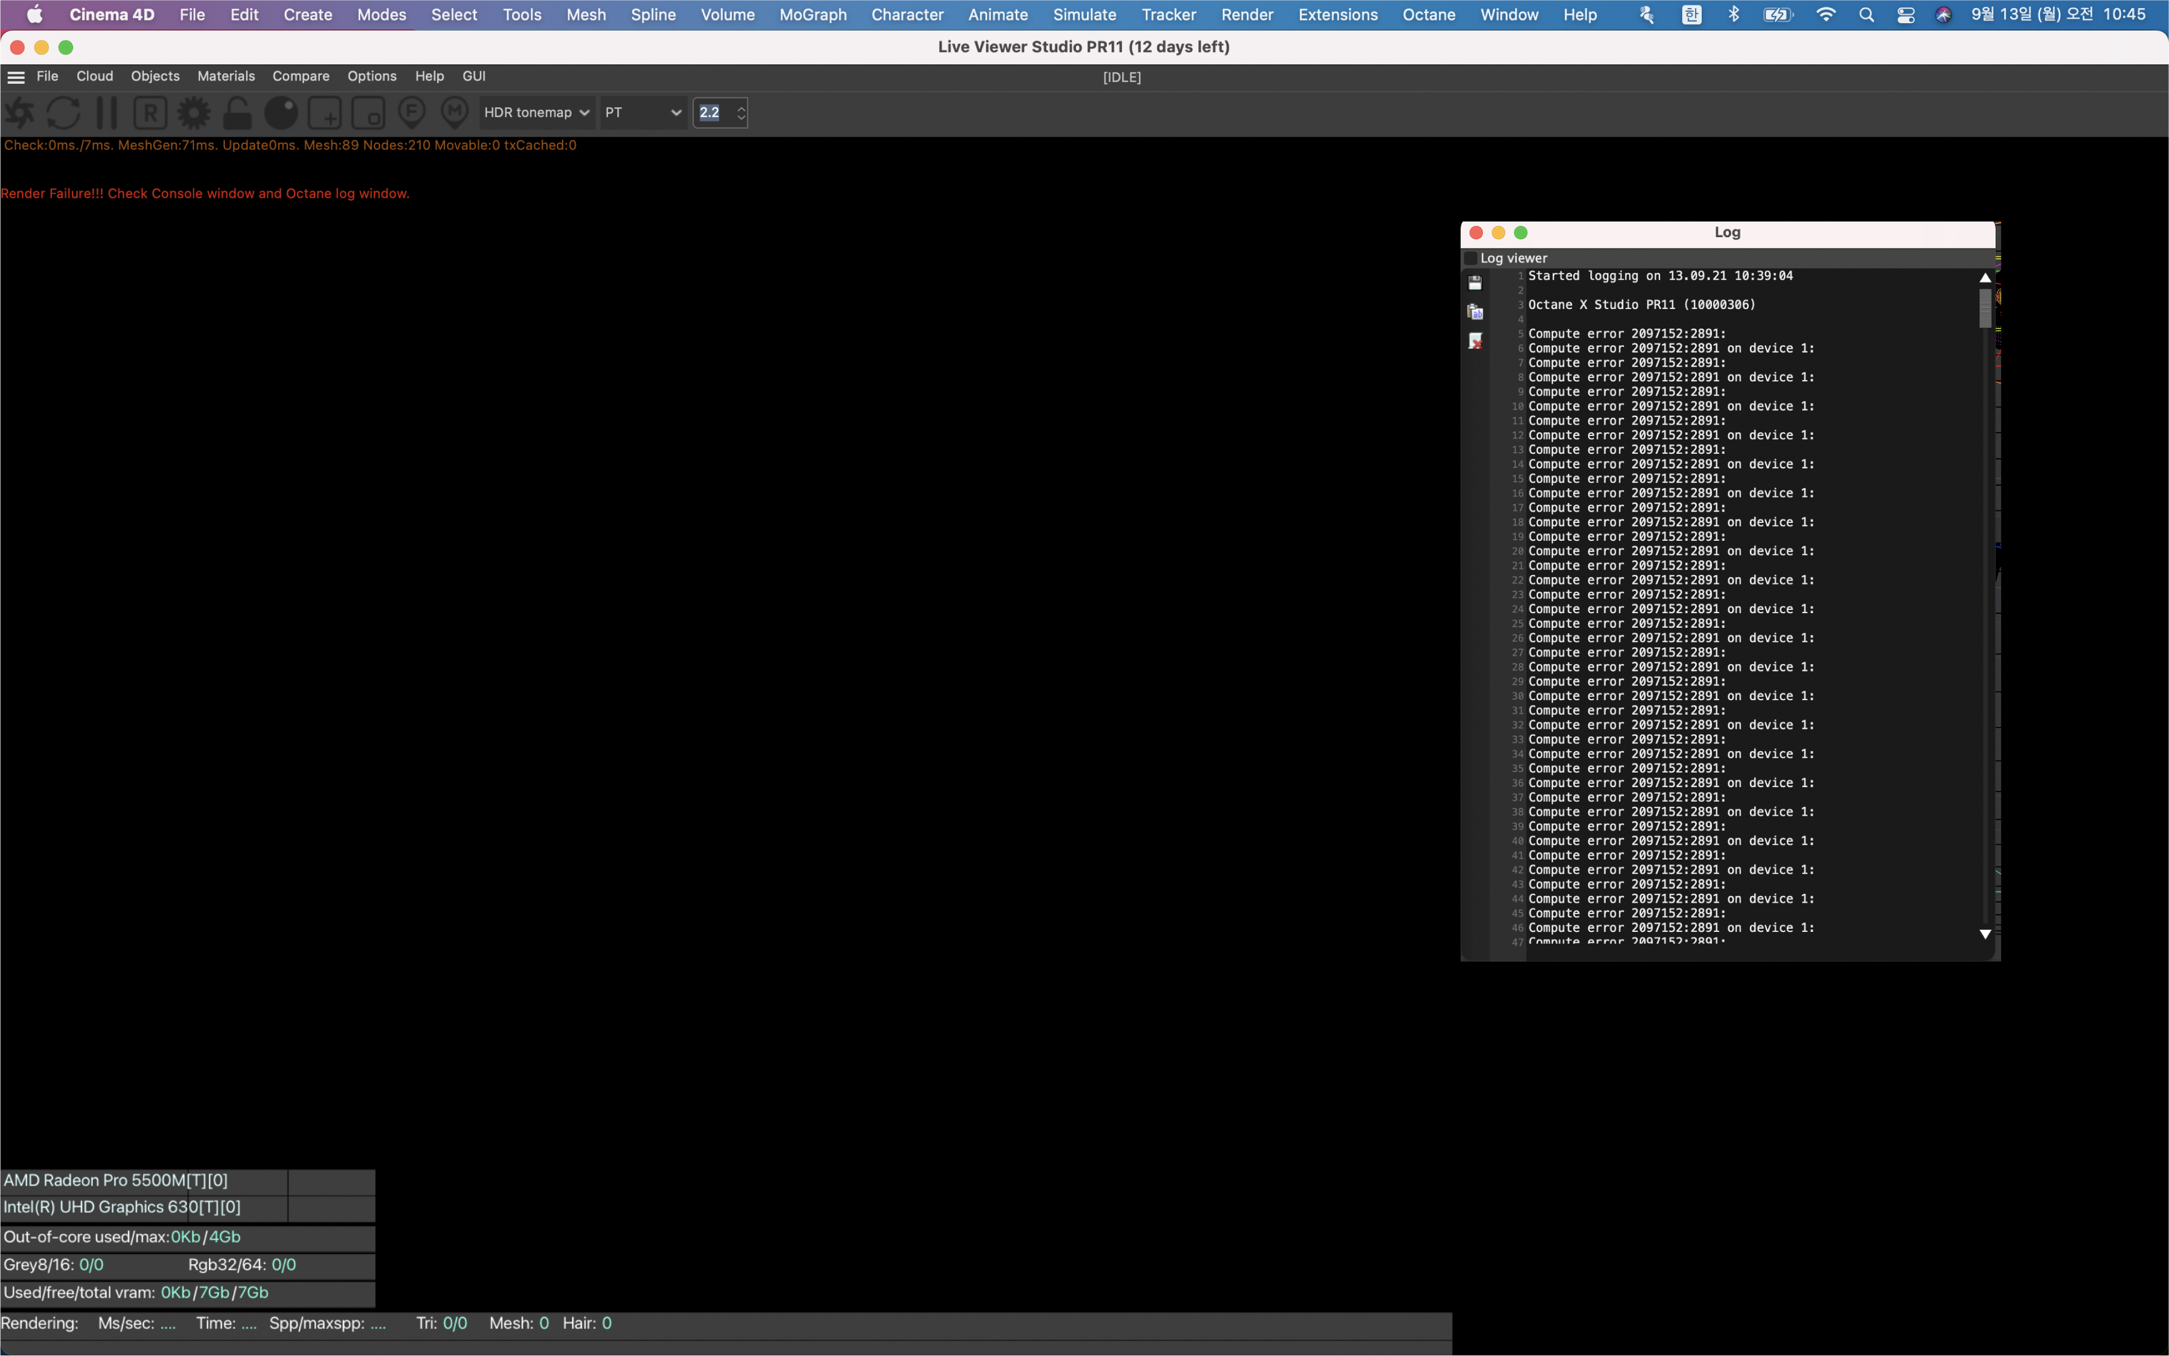Click Log window scroll down arrow
The image size is (2169, 1356).
click(1985, 935)
